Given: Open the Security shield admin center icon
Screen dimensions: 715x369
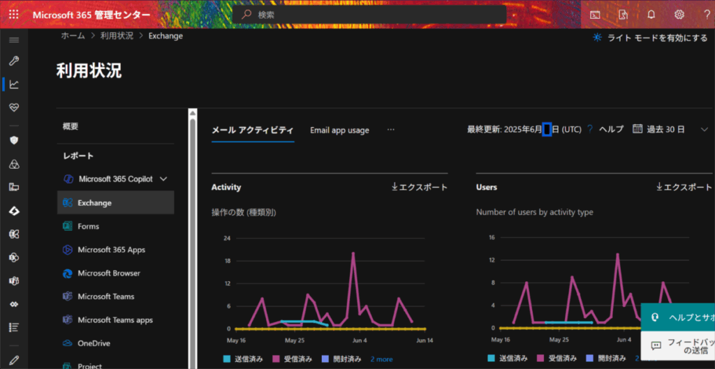Looking at the screenshot, I should (x=14, y=140).
